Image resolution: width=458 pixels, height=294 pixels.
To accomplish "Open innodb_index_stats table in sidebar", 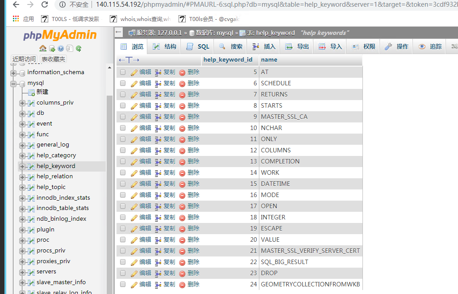I will (x=63, y=198).
